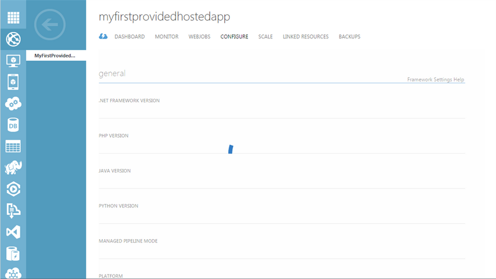Select the Websites globe icon in sidebar
The image size is (496, 279).
13,39
